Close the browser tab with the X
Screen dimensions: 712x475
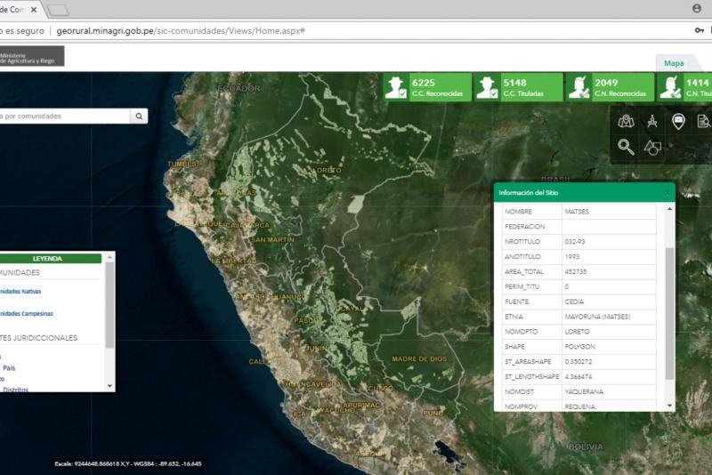tap(34, 9)
